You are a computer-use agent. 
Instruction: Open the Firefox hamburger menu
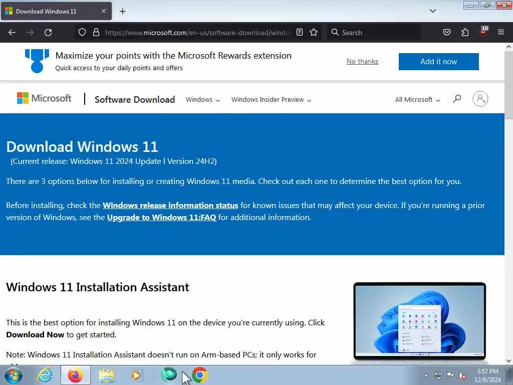500,32
